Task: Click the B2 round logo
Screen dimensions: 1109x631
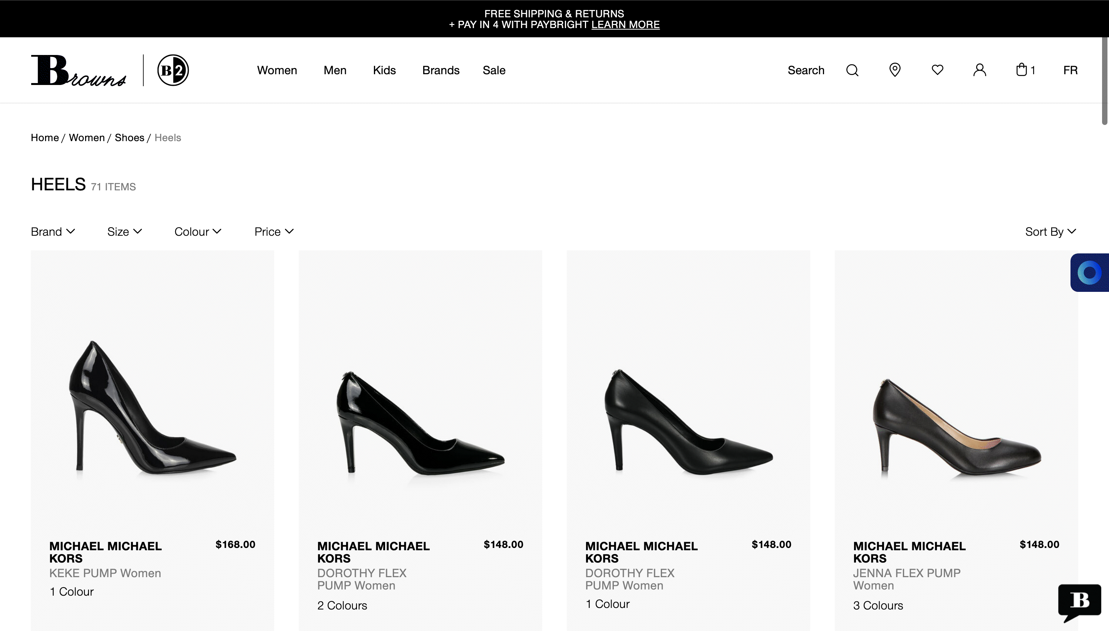Action: [173, 70]
